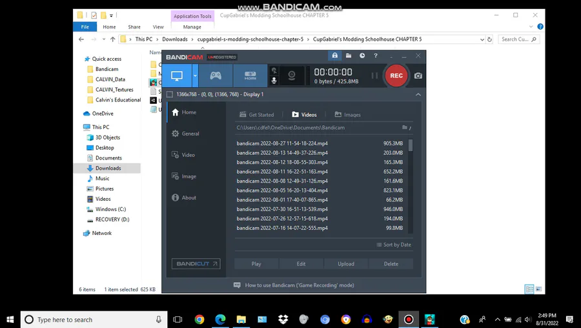This screenshot has height=328, width=581.
Task: Select HDMI device recording mode
Action: (250, 76)
